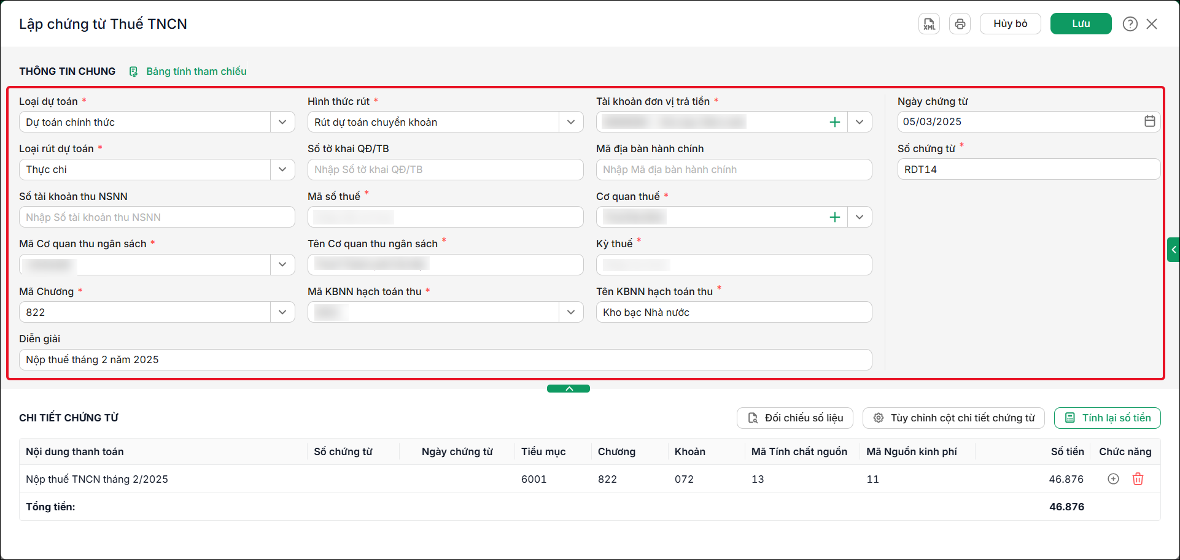
Task: Expand Mã KBNN hạch toán thu dropdown
Action: [x=571, y=312]
